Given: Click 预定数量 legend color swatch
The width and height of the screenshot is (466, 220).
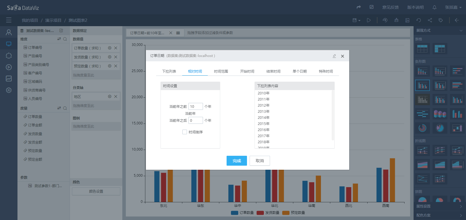Looking at the screenshot, I should [x=286, y=213].
